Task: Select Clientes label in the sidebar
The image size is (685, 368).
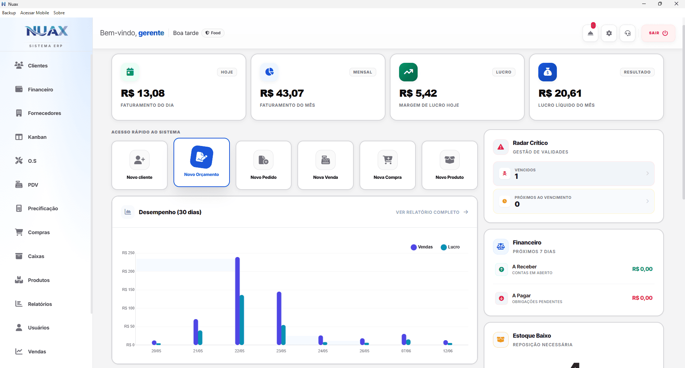Action: [x=38, y=66]
